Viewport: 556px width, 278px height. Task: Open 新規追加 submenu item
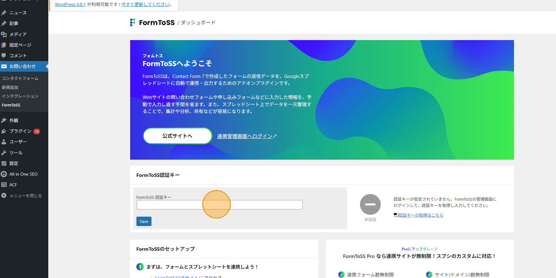click(x=10, y=87)
